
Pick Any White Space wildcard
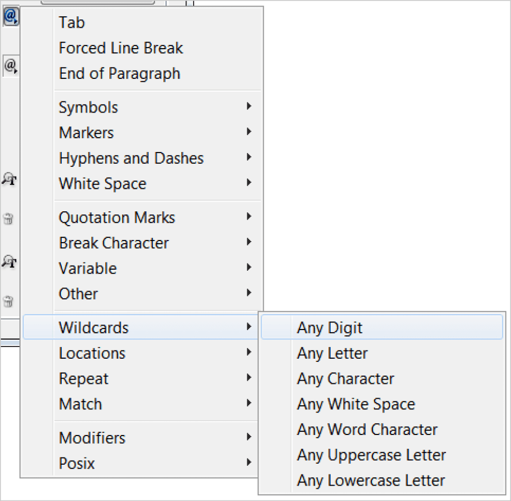click(356, 404)
